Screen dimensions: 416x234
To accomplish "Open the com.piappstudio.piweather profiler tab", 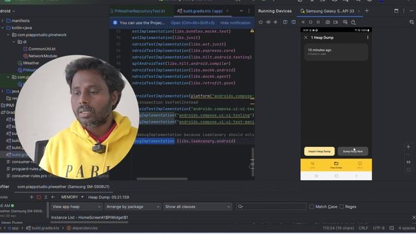I will pyautogui.click(x=63, y=187).
